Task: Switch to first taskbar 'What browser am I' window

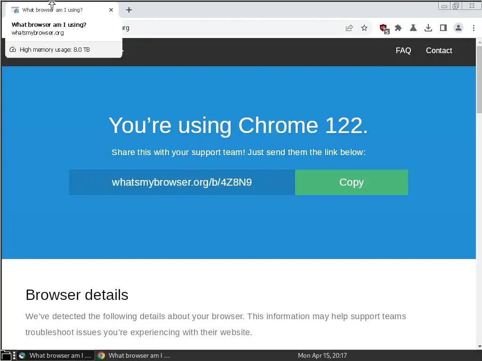Action: click(x=56, y=355)
